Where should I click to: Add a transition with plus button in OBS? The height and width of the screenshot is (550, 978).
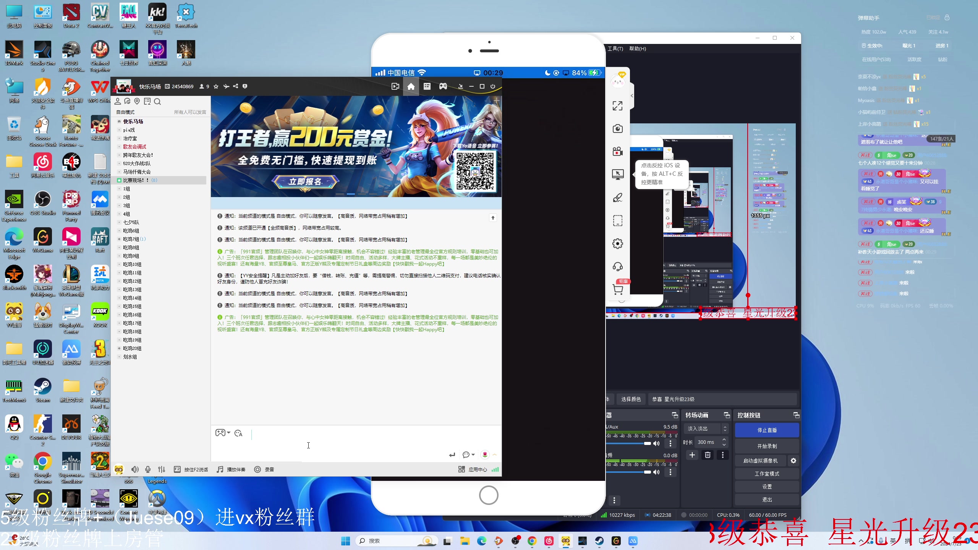692,455
